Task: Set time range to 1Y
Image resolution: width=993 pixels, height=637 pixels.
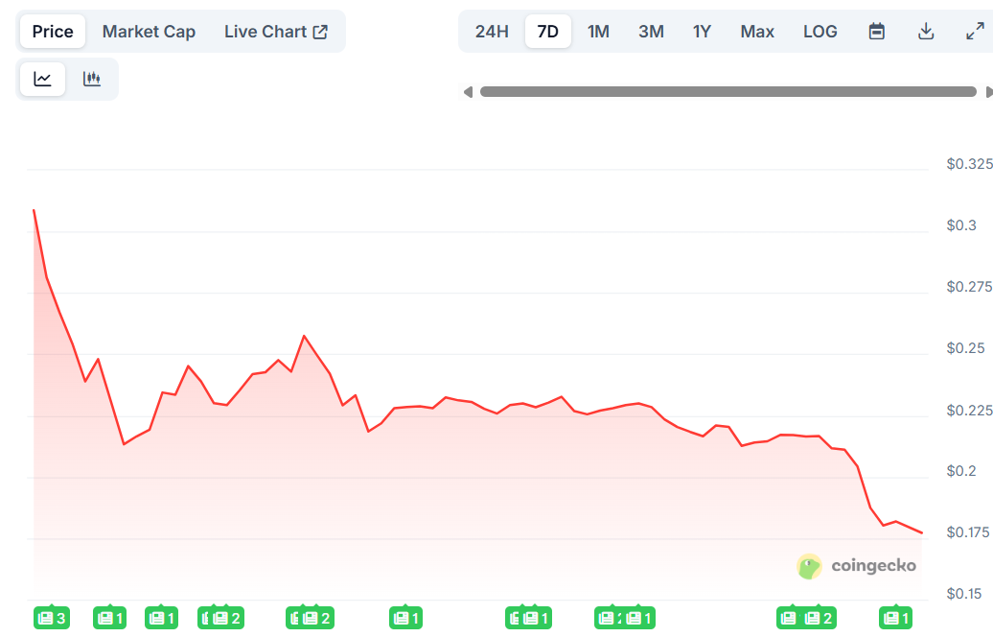Action: (x=702, y=31)
